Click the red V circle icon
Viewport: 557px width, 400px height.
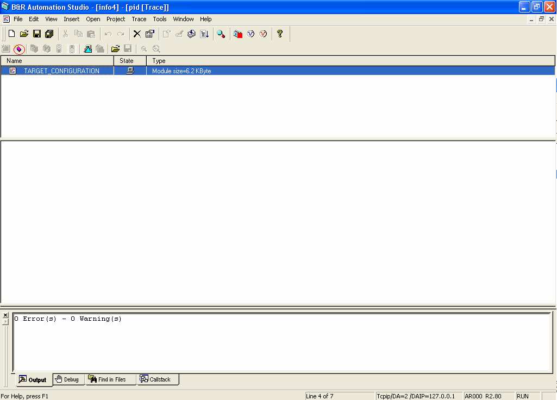pyautogui.click(x=263, y=34)
